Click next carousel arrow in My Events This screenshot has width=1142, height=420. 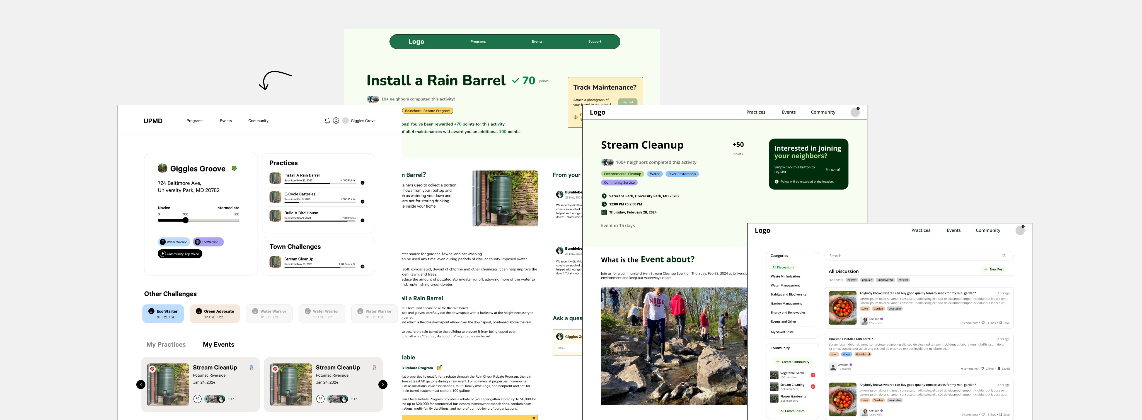click(x=383, y=385)
